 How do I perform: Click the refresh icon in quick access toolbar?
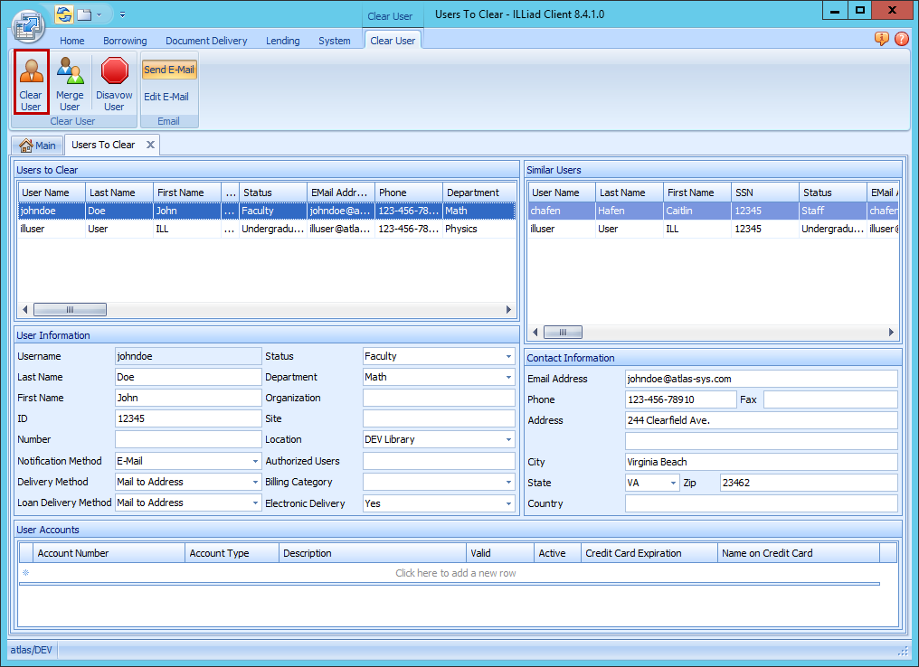click(63, 14)
